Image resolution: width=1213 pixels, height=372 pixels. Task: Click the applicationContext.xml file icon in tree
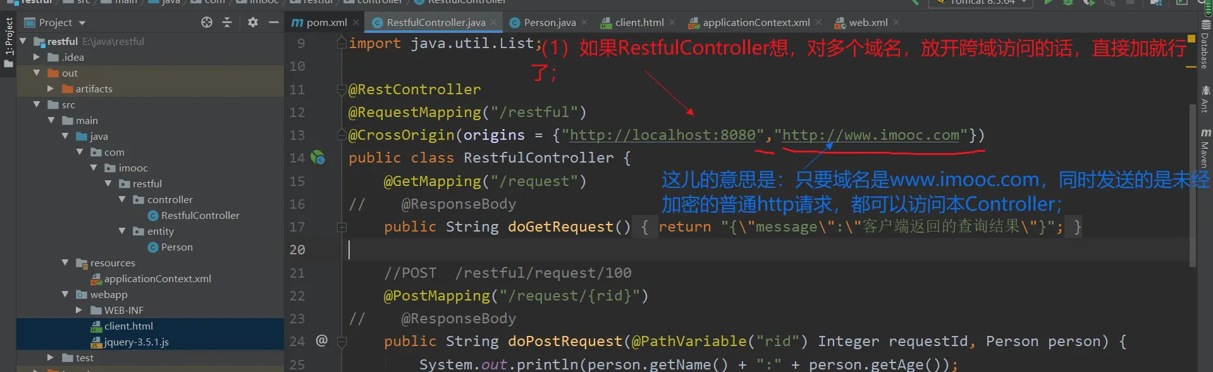coord(96,279)
